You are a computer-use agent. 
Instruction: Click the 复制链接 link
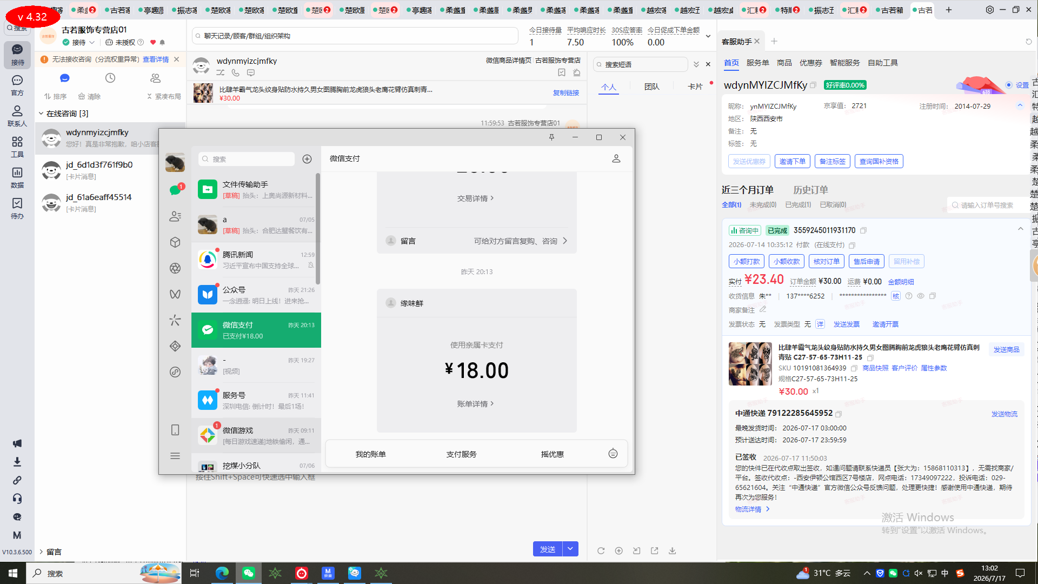click(566, 93)
